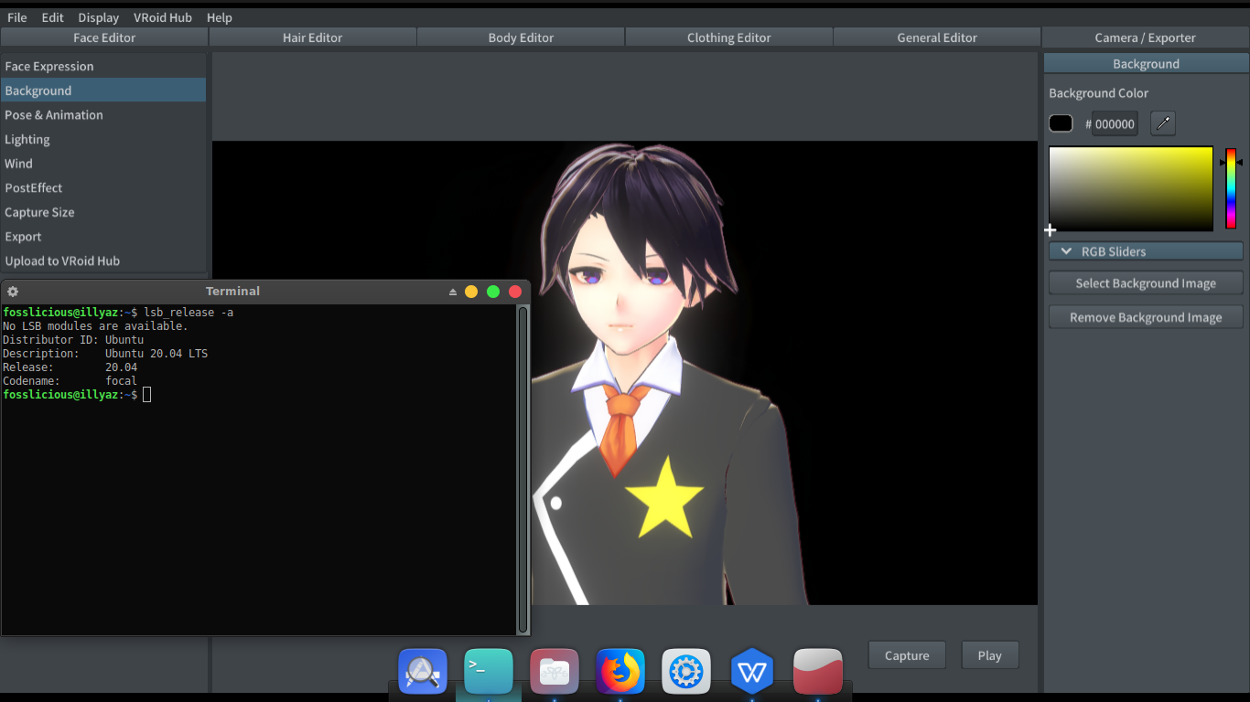Image resolution: width=1250 pixels, height=702 pixels.
Task: Open the Terminal settings gear icon
Action: 12,291
